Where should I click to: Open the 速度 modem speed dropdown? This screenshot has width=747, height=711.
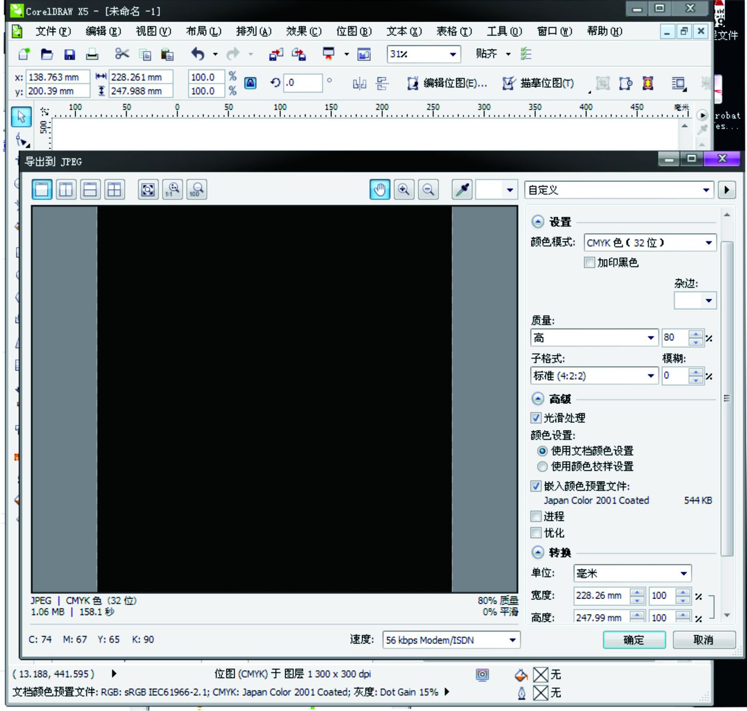click(x=451, y=640)
